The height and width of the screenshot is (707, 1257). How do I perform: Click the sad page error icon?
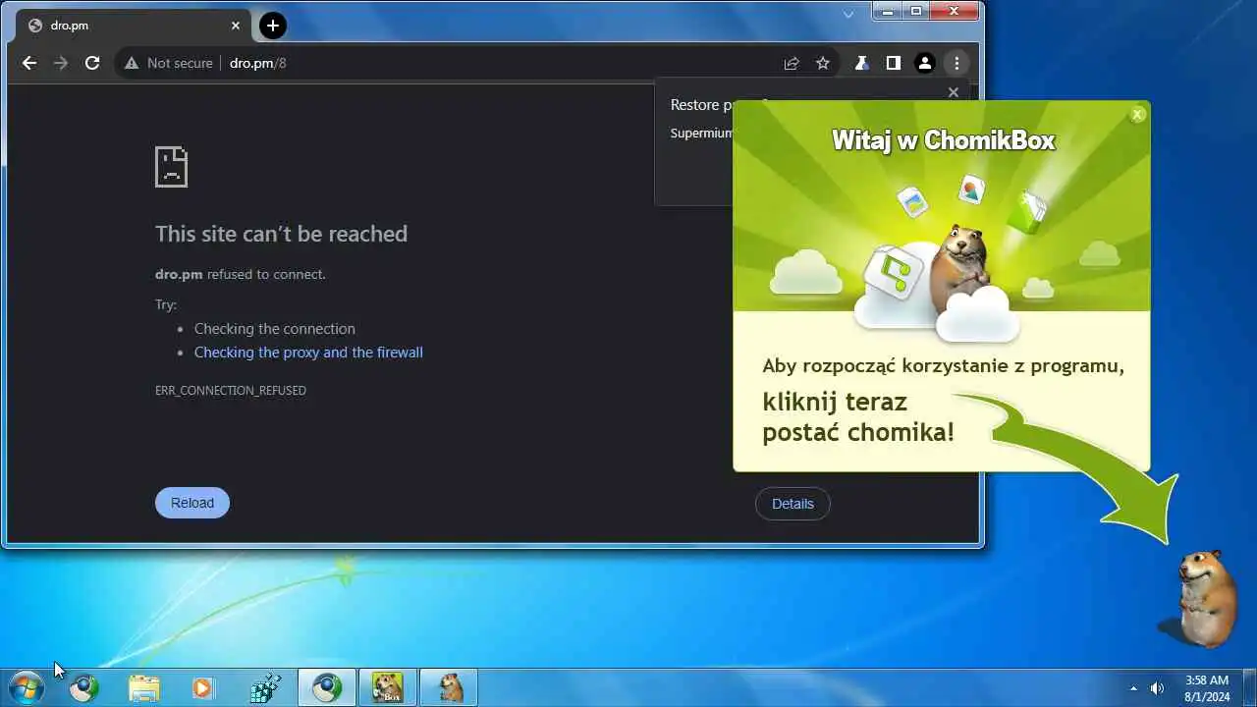tap(171, 167)
